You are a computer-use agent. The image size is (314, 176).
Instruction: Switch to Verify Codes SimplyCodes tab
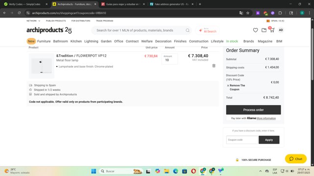[x=25, y=4]
